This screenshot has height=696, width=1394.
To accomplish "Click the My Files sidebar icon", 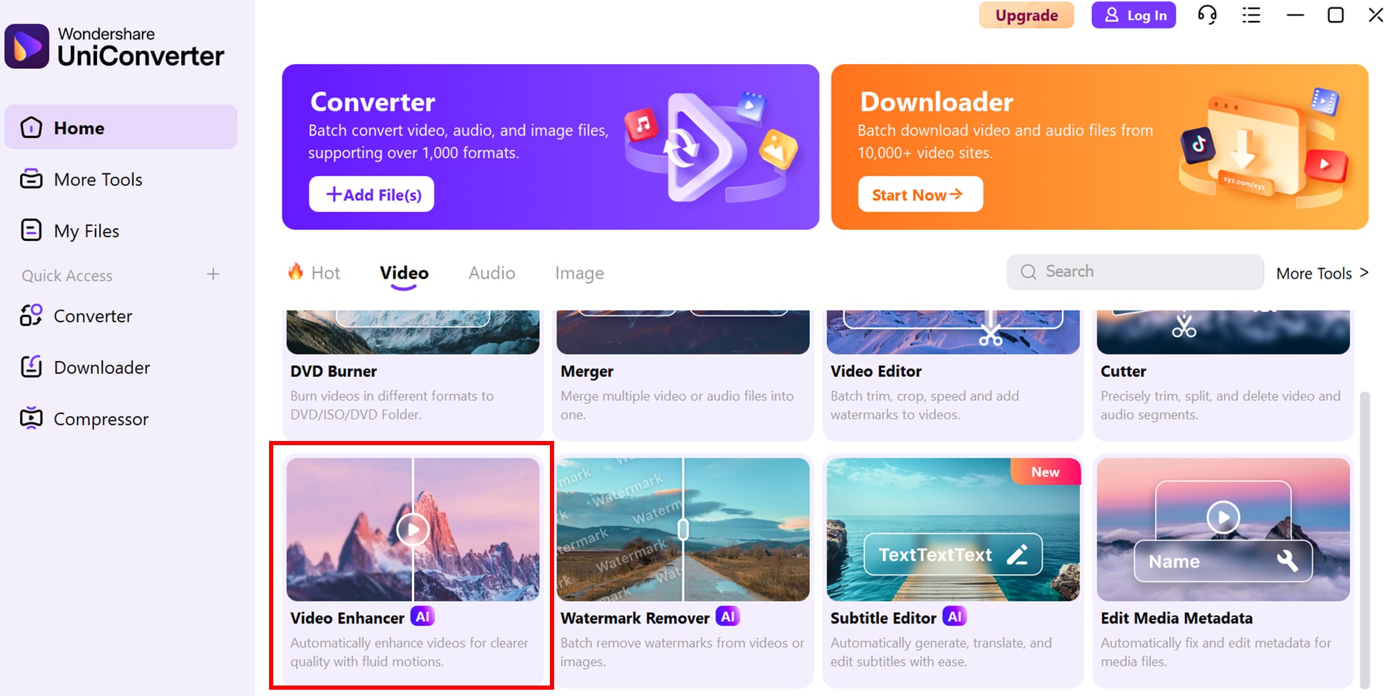I will (31, 230).
